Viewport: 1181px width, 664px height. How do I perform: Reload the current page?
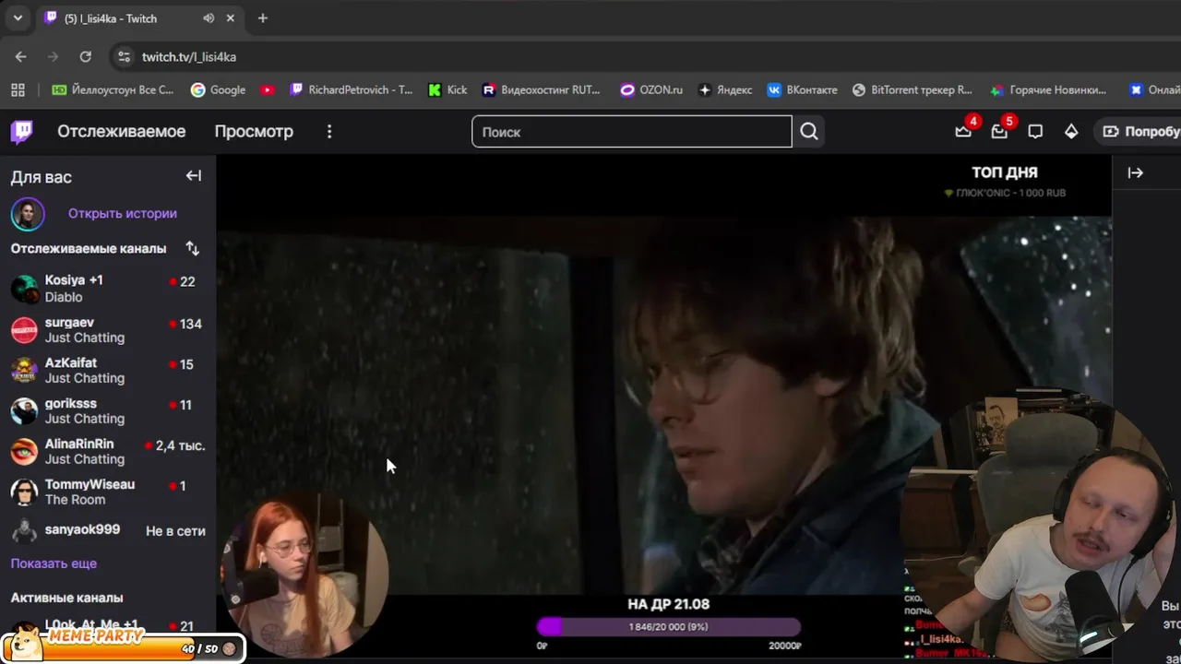(86, 56)
